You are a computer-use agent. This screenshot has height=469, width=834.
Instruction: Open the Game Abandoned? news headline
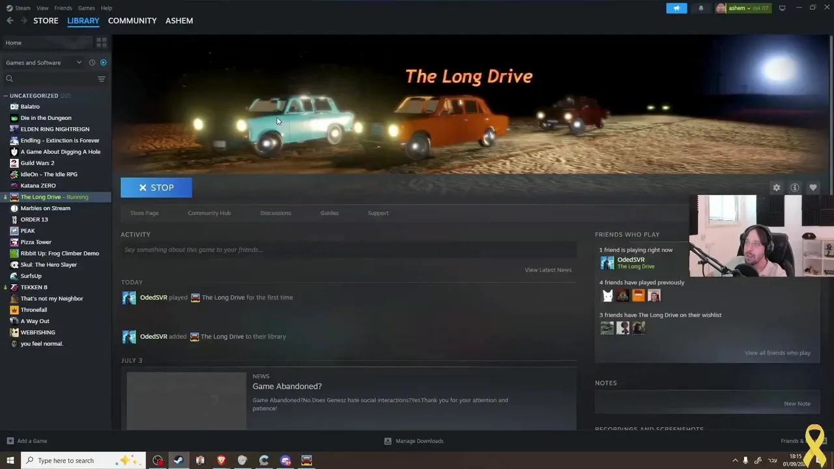click(287, 386)
